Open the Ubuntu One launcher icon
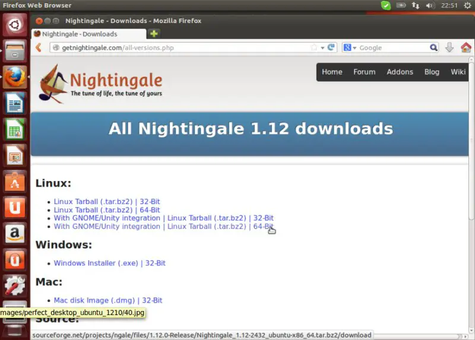475x340 pixels. [x=15, y=208]
